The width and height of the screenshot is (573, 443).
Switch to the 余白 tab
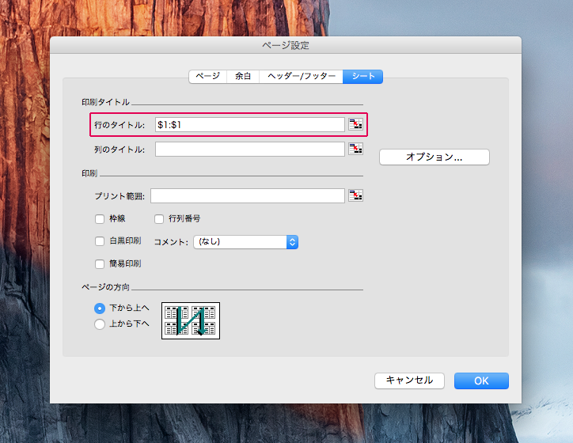[x=243, y=76]
